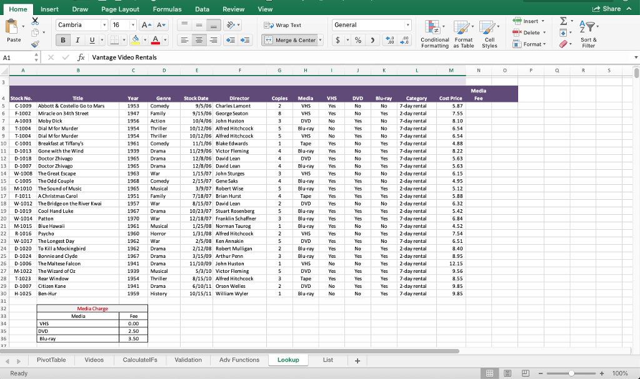Open the currency format dropdown arrow

[347, 40]
